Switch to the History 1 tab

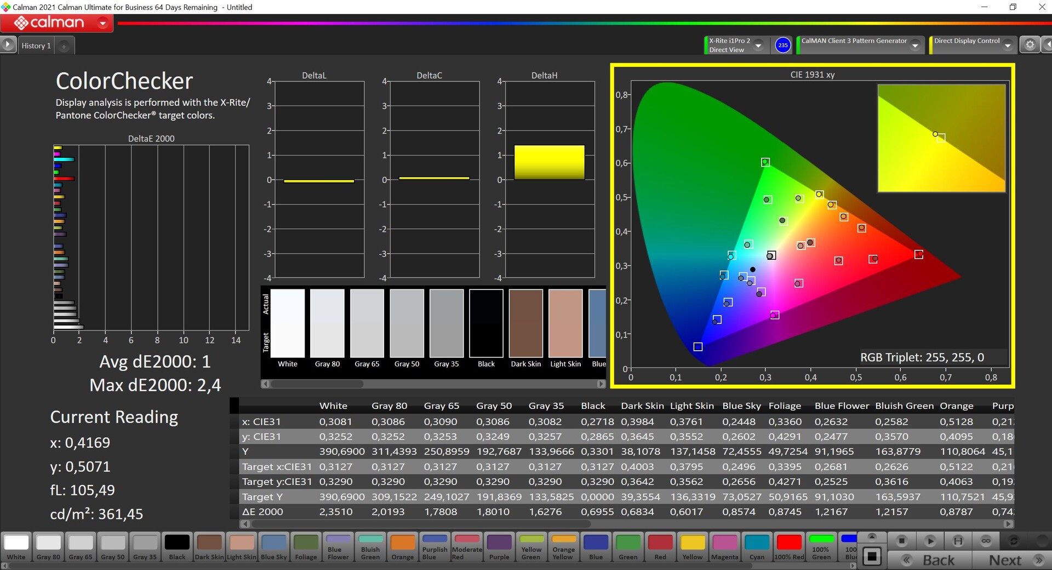[x=36, y=46]
